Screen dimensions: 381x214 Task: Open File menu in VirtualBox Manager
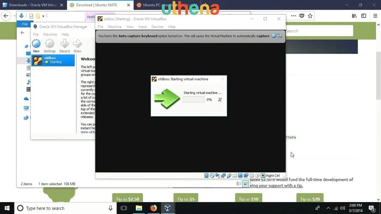click(36, 34)
